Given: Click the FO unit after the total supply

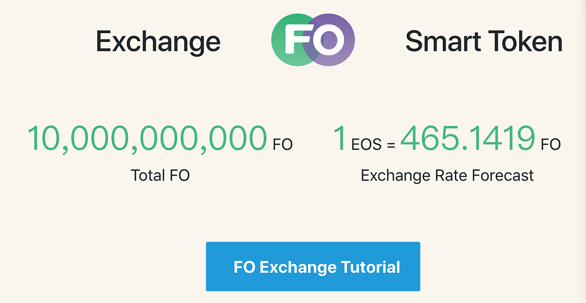Looking at the screenshot, I should pyautogui.click(x=282, y=144).
